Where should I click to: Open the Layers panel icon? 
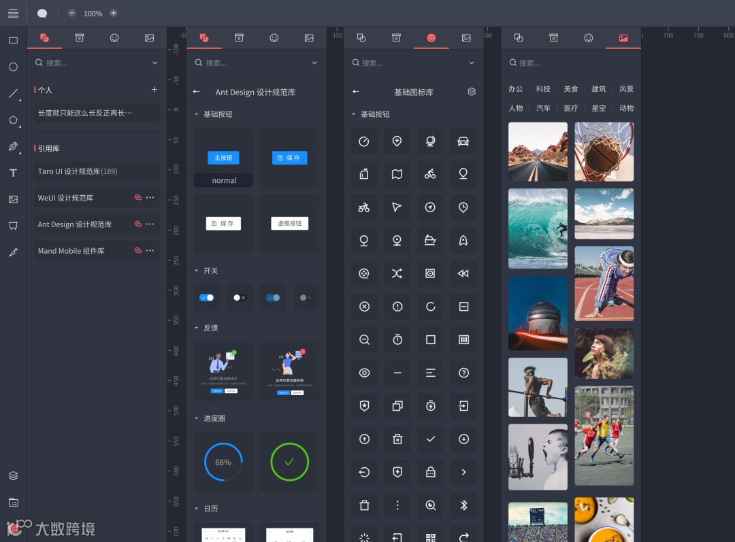[13, 475]
